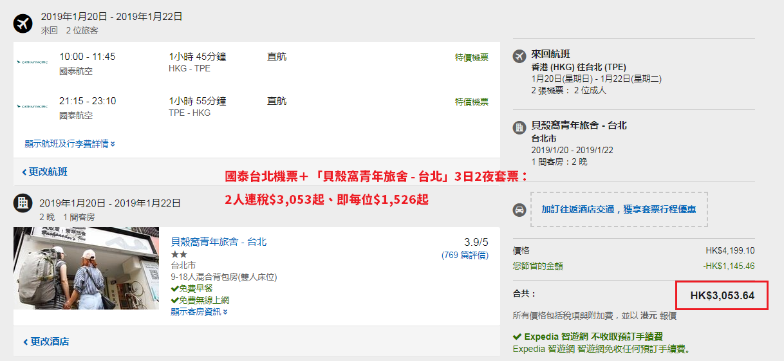Click 加訂往返酒店交通 transport add-on link
The width and height of the screenshot is (784, 361).
[618, 209]
